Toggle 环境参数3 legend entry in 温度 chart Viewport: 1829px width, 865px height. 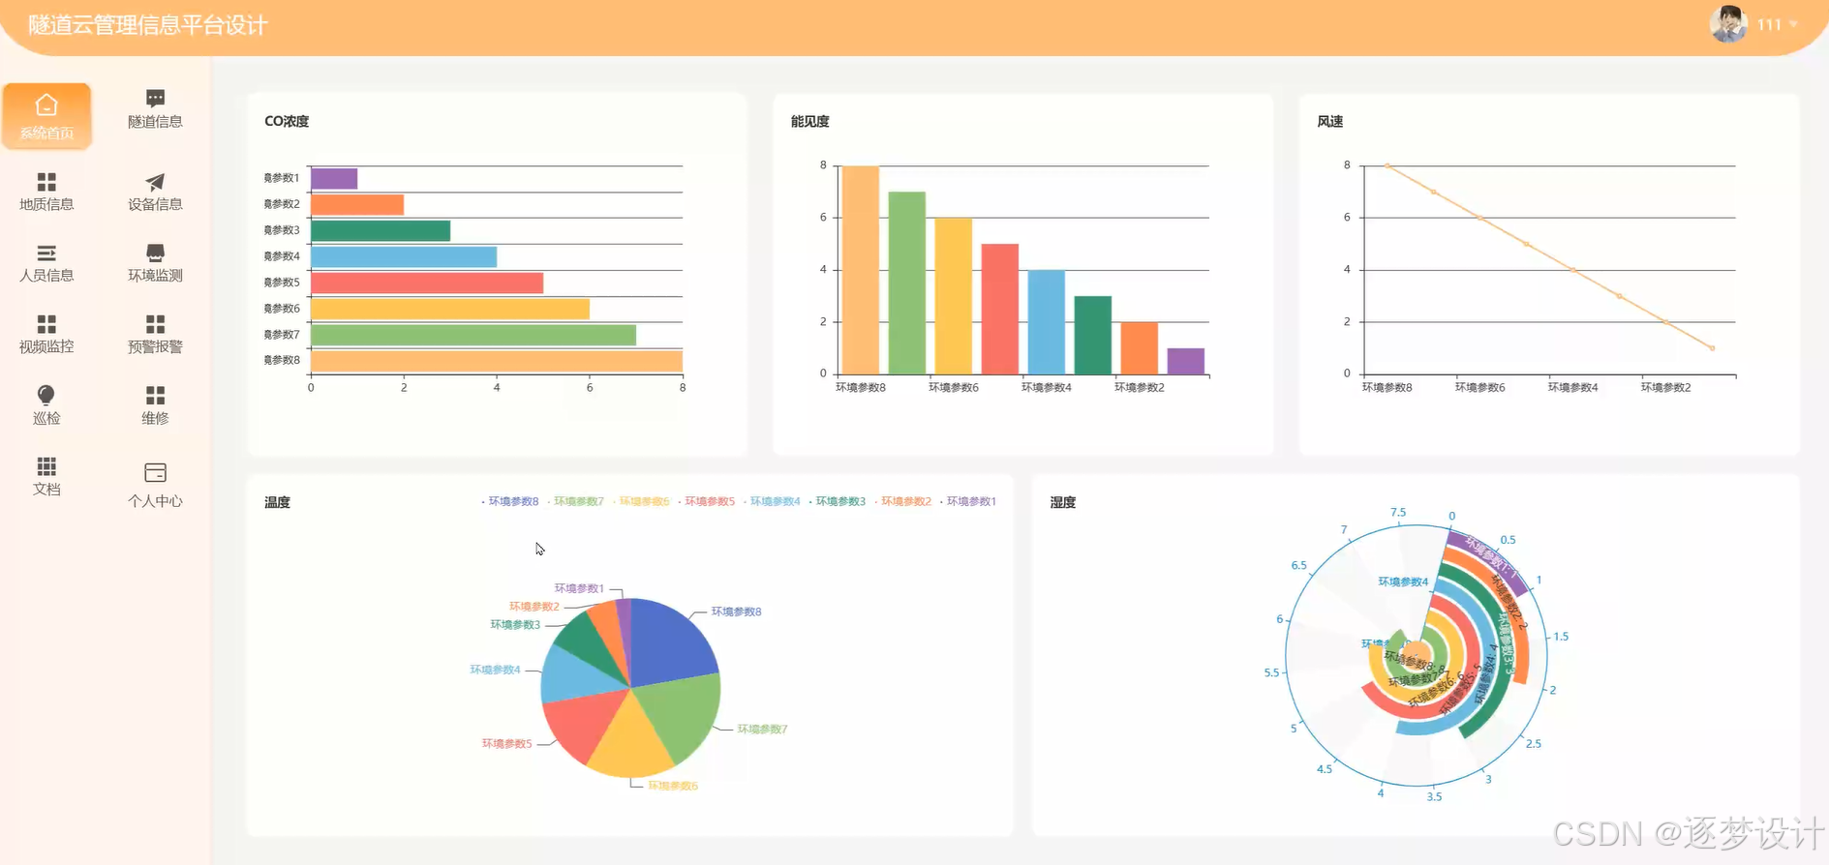(x=838, y=501)
